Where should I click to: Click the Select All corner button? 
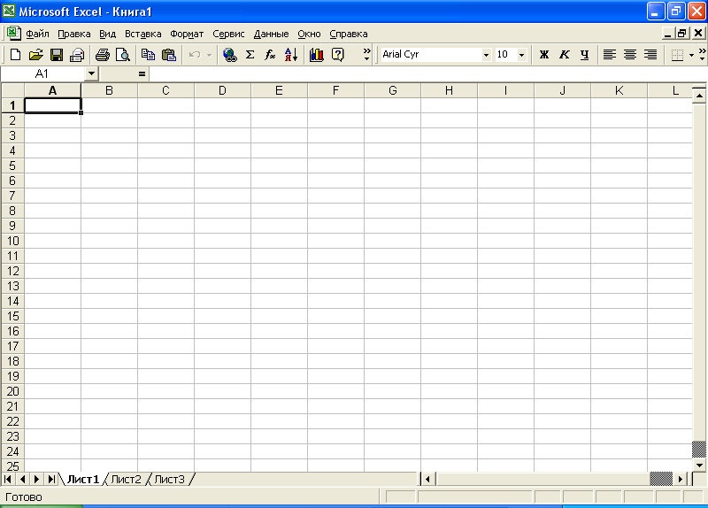click(13, 90)
